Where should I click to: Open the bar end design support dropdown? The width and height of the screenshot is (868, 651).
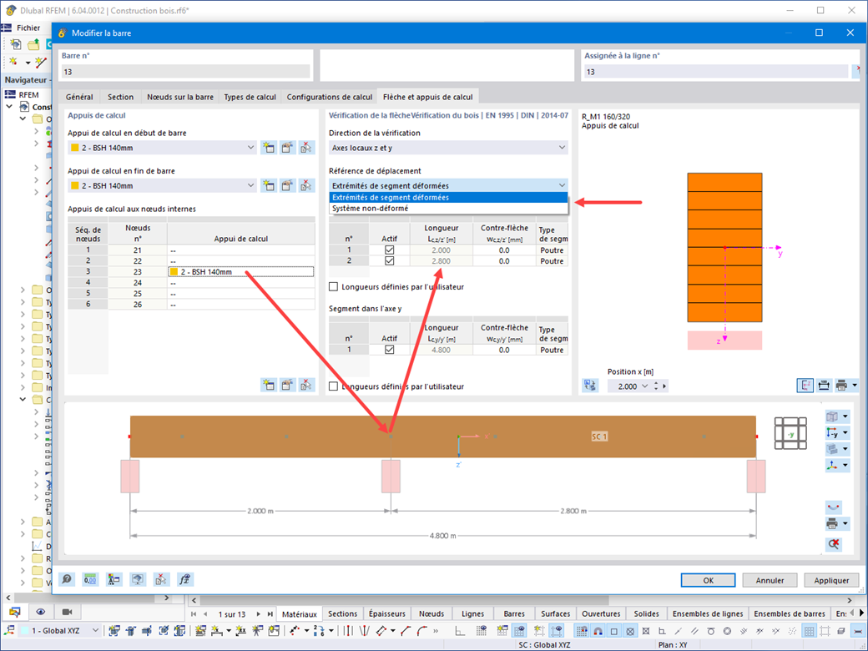[250, 185]
